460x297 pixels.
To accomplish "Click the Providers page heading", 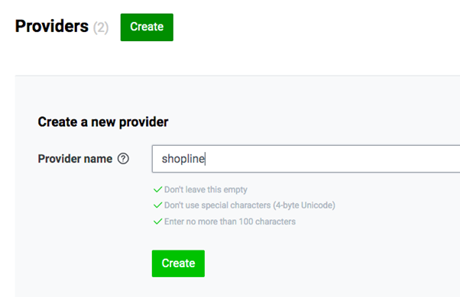I will [52, 27].
